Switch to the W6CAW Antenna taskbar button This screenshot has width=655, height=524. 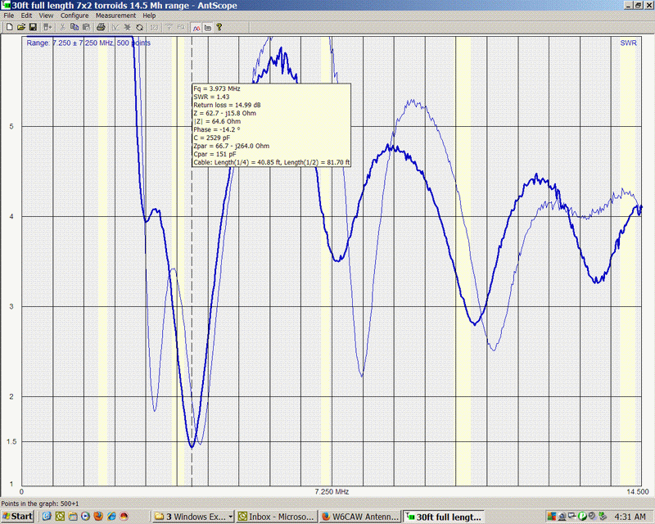[x=360, y=517]
